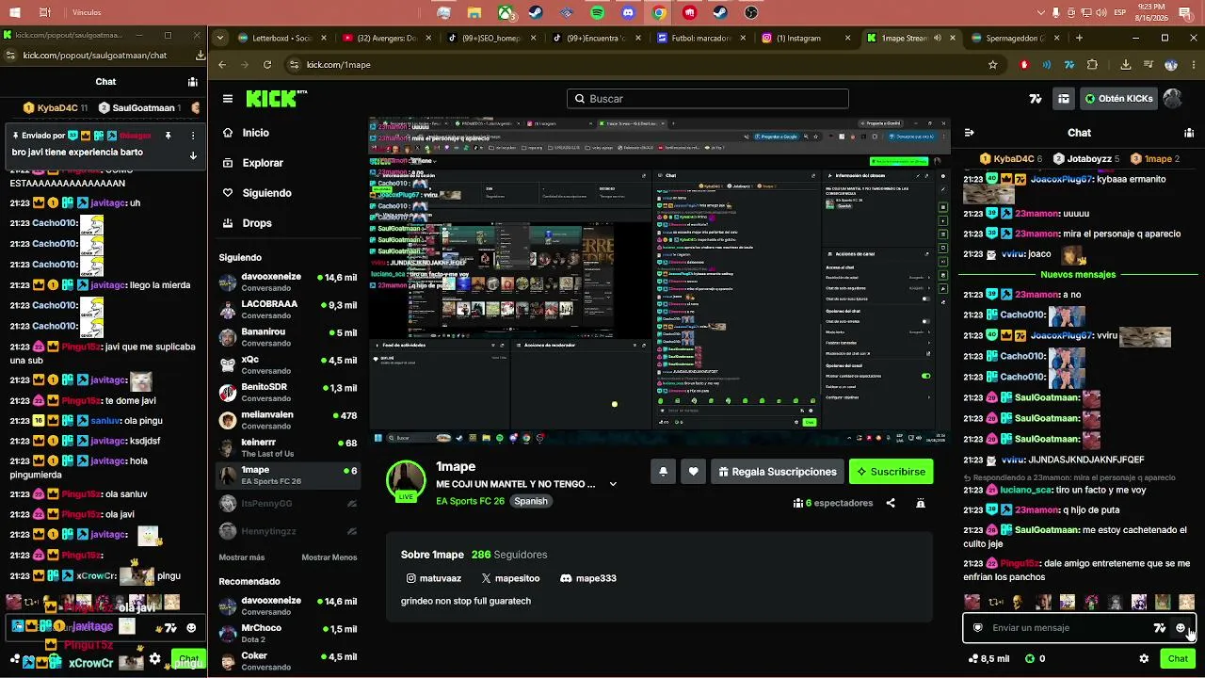The height and width of the screenshot is (678, 1205).
Task: Open xQc channel in followed list
Action: click(x=288, y=364)
